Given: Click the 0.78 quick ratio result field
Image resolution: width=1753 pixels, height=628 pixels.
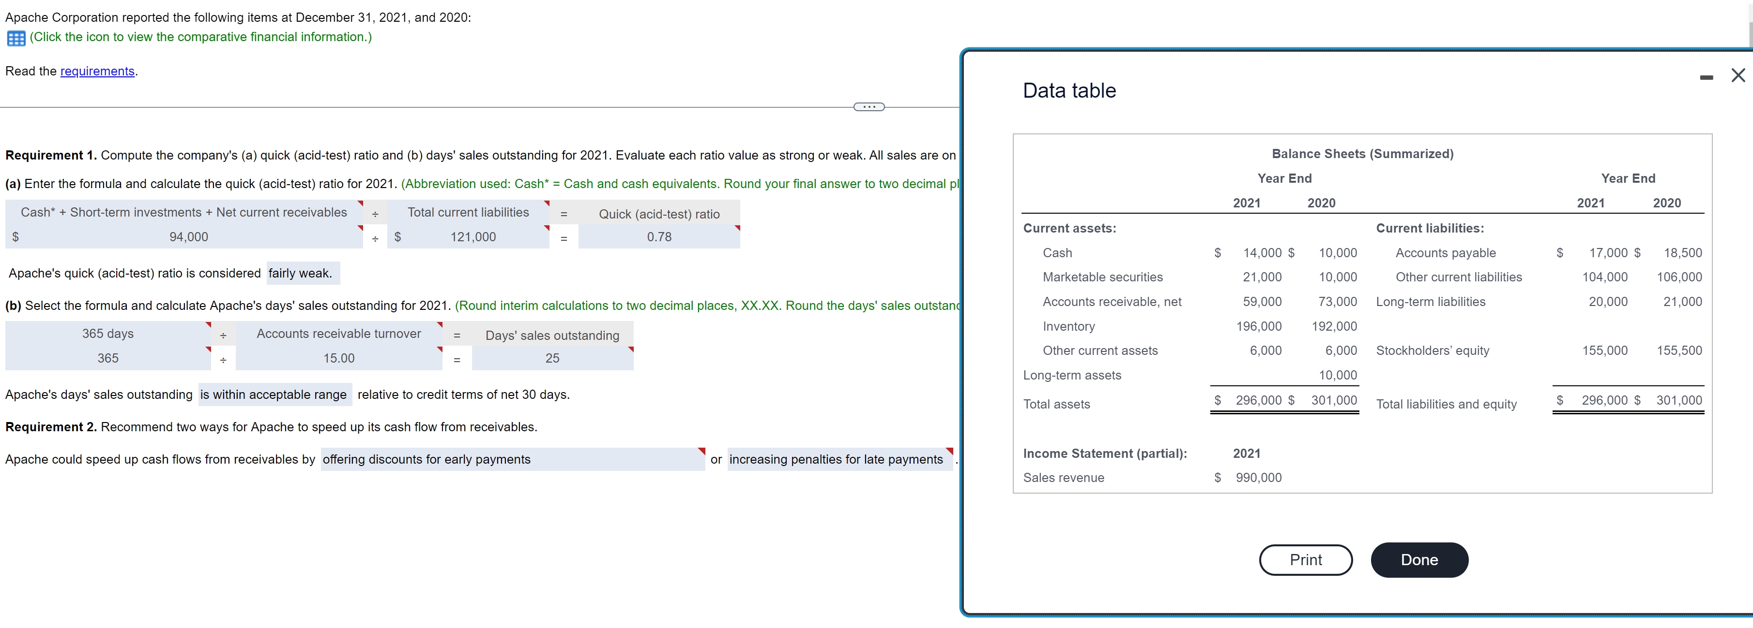Looking at the screenshot, I should coord(659,237).
